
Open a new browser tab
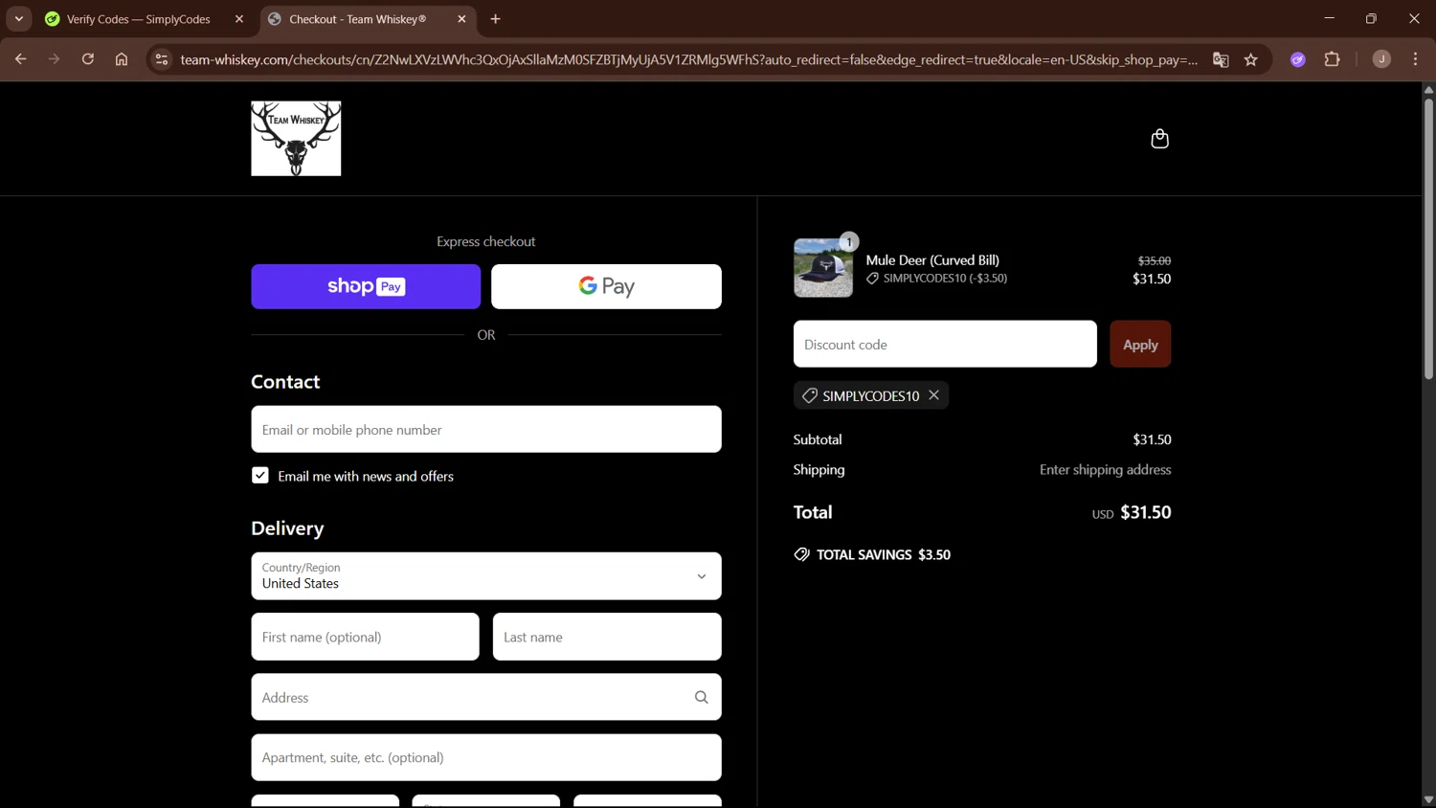click(496, 19)
